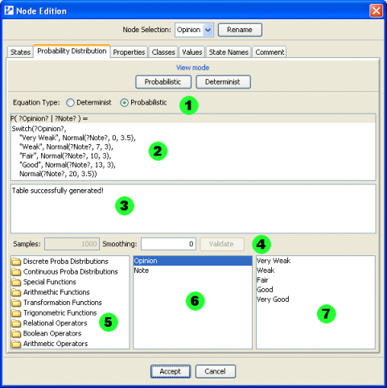
Task: Close the Node Edition dialog
Action: [x=376, y=10]
